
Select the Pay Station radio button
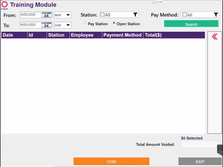85,23
